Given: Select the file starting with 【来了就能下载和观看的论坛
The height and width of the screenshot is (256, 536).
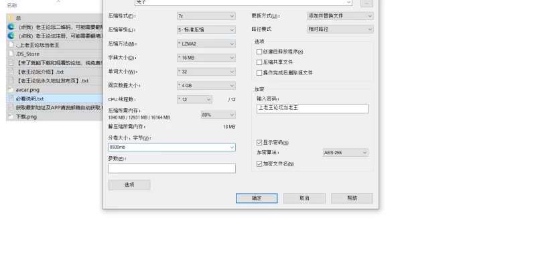Looking at the screenshot, I should click(x=59, y=62).
